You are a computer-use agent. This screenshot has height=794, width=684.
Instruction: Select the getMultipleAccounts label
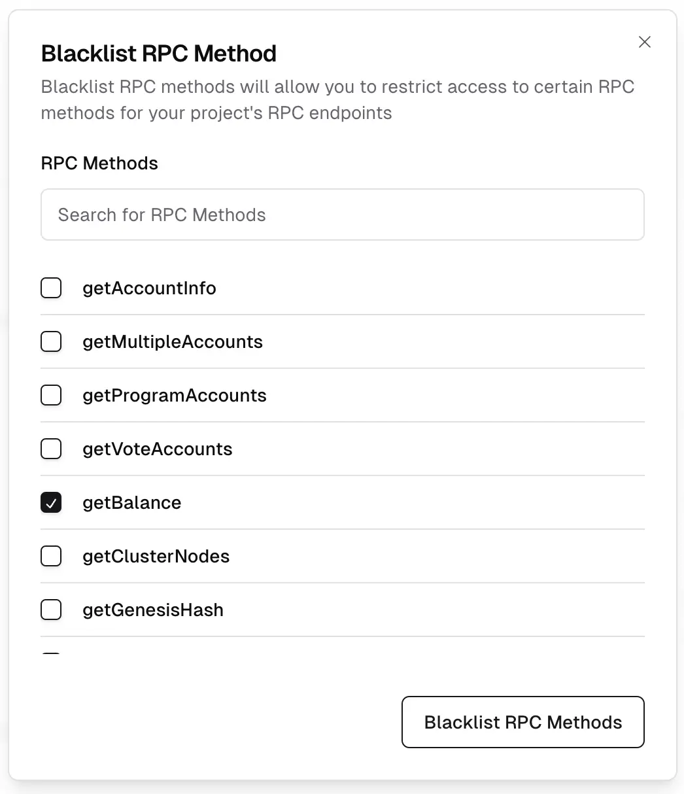coord(173,341)
